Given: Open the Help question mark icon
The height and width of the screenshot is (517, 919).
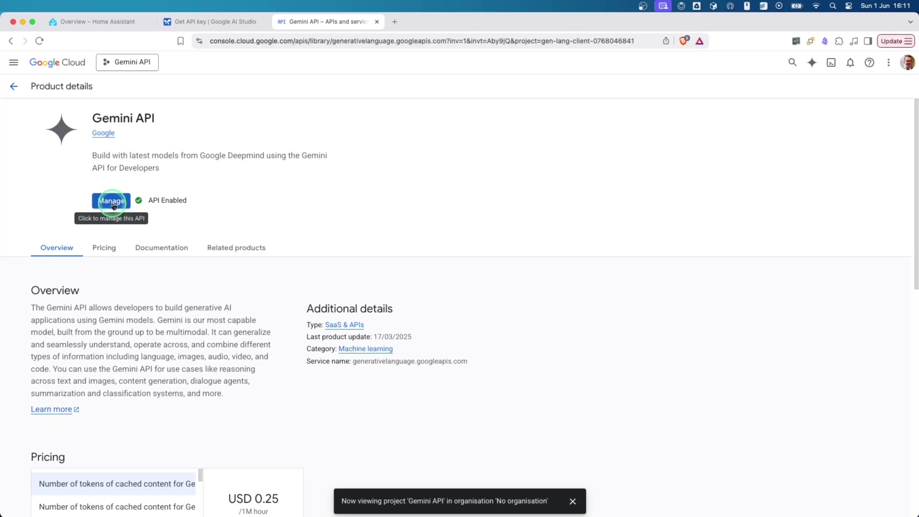Looking at the screenshot, I should [870, 62].
